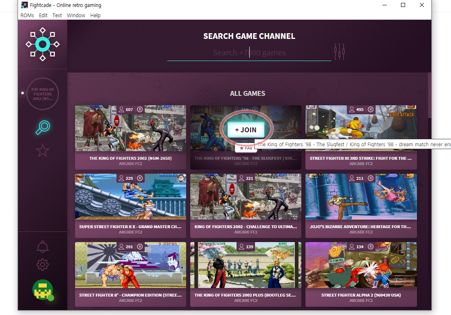Open the ROMs menu
451x315 pixels.
[27, 15]
